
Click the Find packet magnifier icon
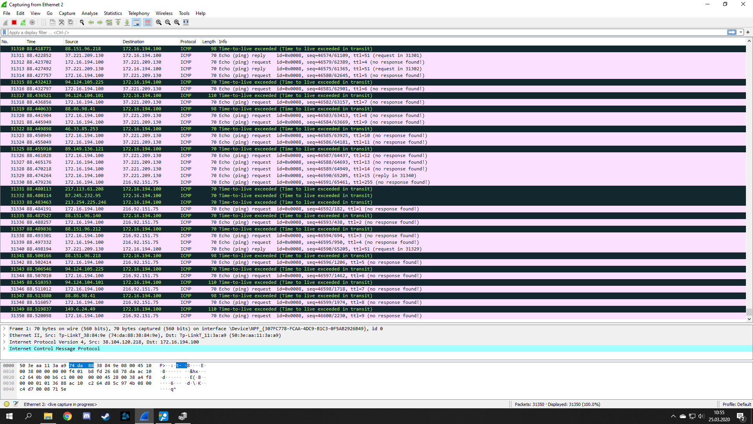coord(82,22)
